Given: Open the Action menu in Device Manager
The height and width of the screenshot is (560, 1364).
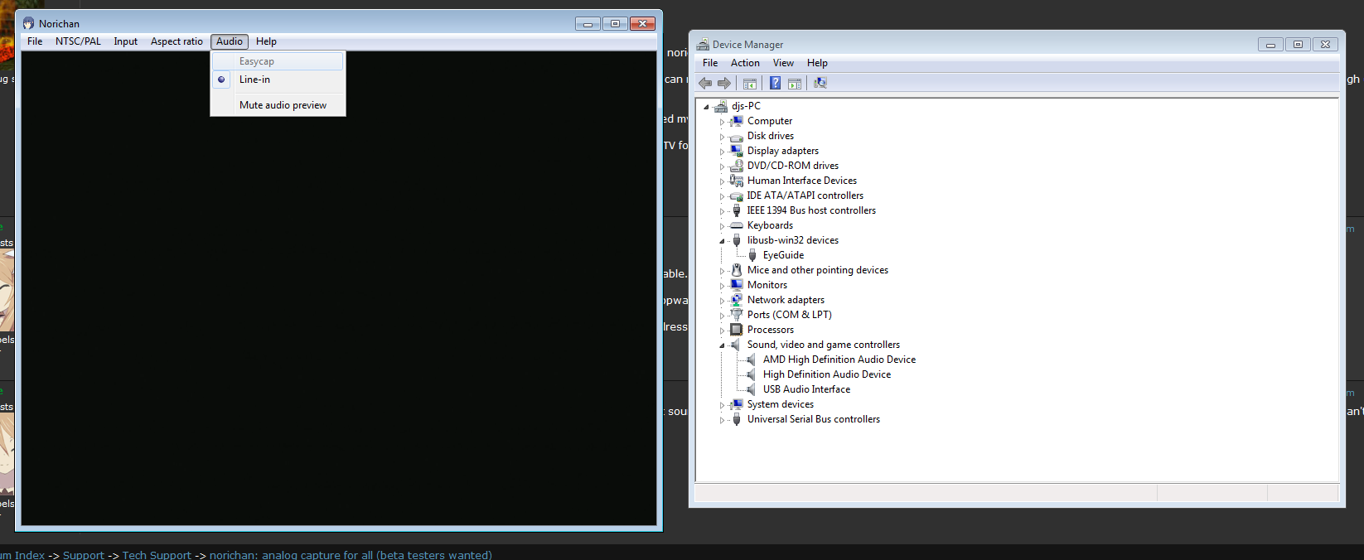Looking at the screenshot, I should [745, 63].
